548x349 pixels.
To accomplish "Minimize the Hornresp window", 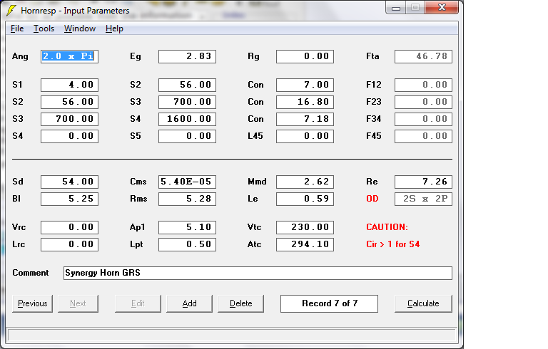I will [396, 8].
